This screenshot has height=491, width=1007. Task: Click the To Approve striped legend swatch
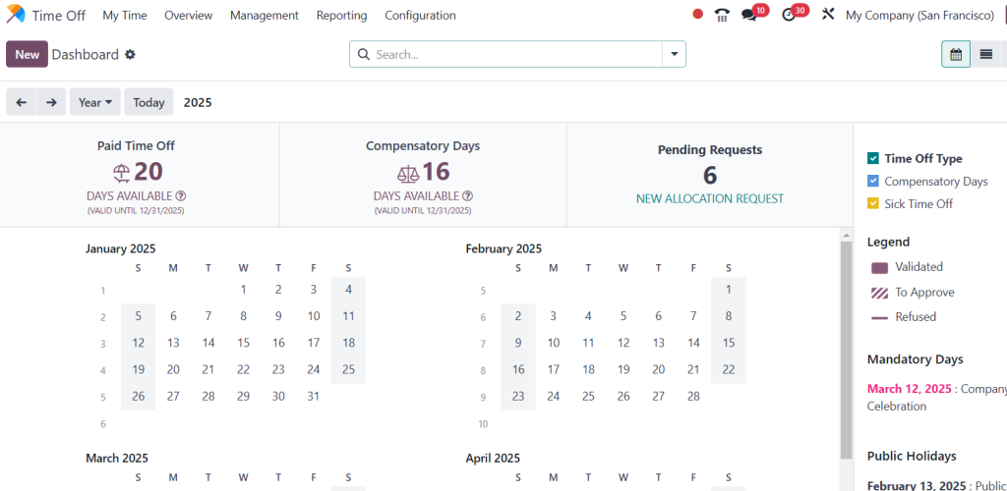pos(880,293)
